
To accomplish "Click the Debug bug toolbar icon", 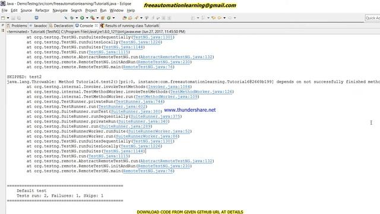I will click(x=72, y=18).
